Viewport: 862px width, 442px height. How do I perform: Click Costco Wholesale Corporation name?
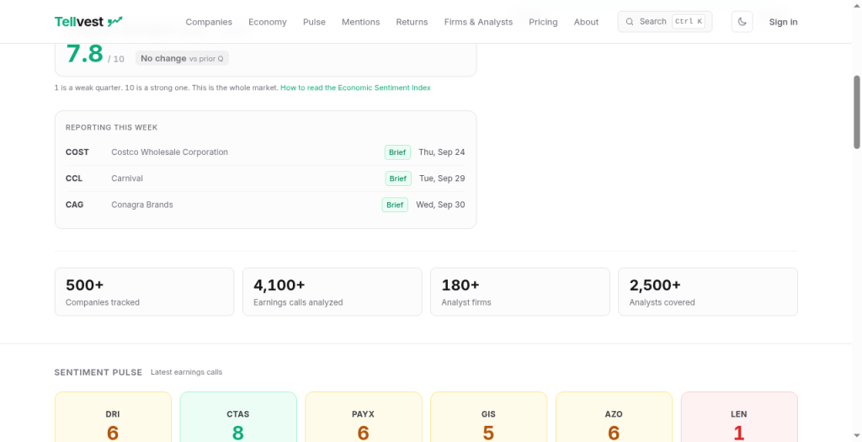click(169, 152)
